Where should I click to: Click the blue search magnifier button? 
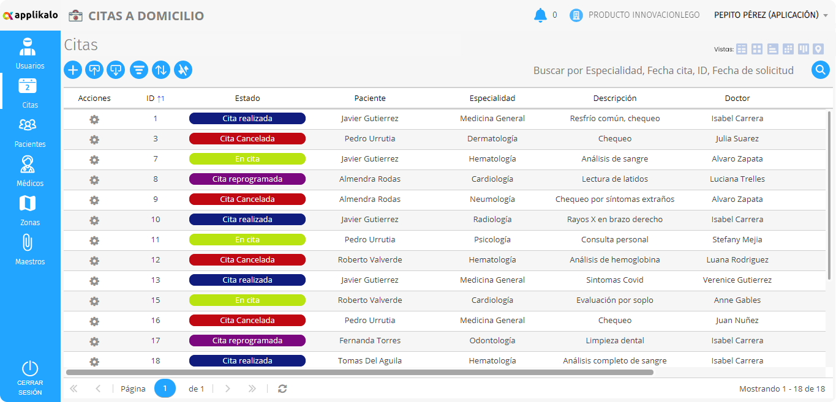coord(821,70)
